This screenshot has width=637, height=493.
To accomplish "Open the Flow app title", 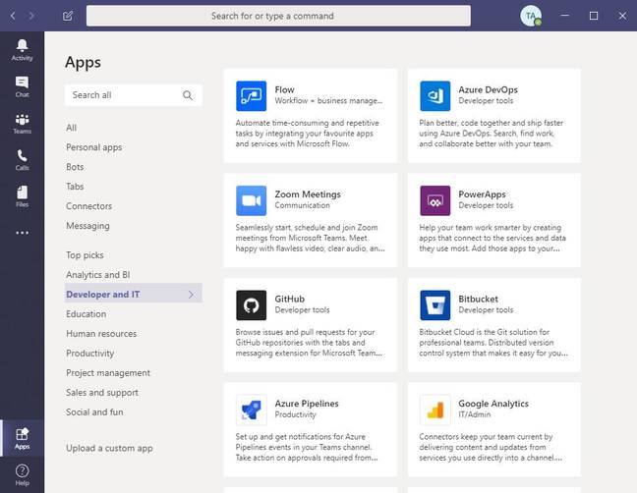I will (x=284, y=89).
